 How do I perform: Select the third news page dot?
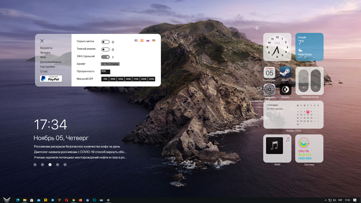pyautogui.click(x=50, y=164)
